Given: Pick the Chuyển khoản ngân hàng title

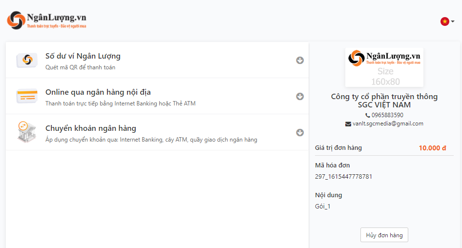Looking at the screenshot, I should (90, 128).
